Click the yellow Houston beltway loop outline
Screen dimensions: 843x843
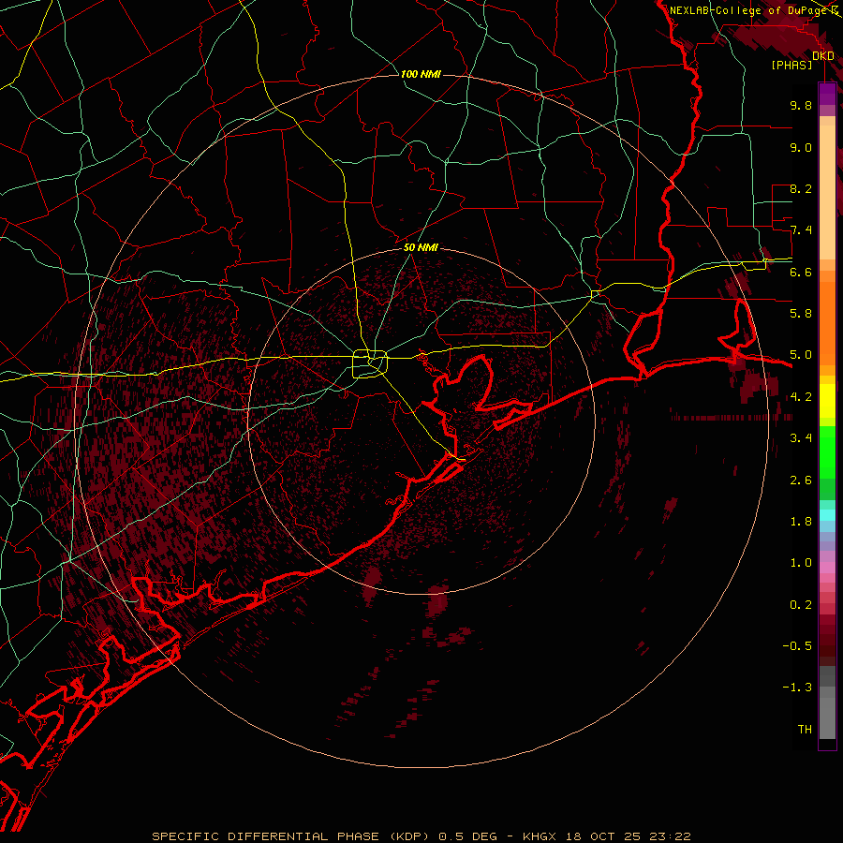pyautogui.click(x=370, y=363)
